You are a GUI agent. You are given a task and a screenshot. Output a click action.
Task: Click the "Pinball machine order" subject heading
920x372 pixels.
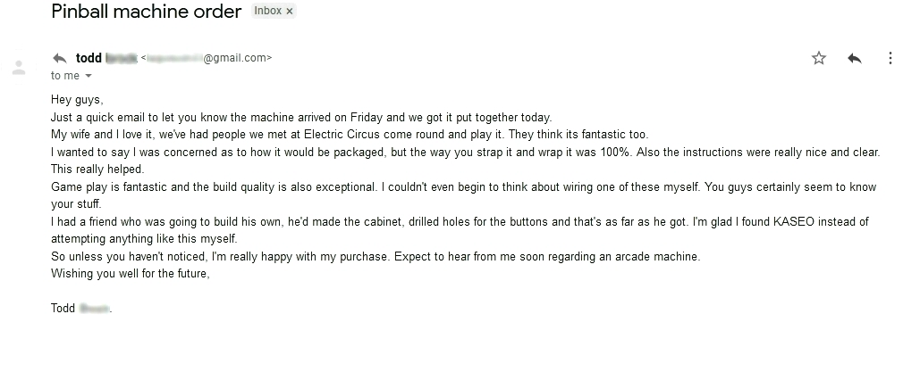click(x=146, y=12)
